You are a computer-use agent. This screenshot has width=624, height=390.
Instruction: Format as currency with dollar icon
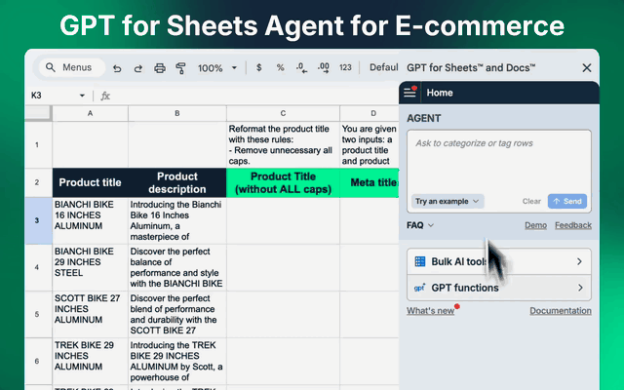[258, 67]
